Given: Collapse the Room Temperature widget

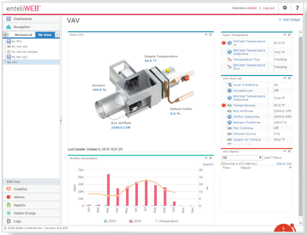Looking at the screenshot, I should coord(285,35).
